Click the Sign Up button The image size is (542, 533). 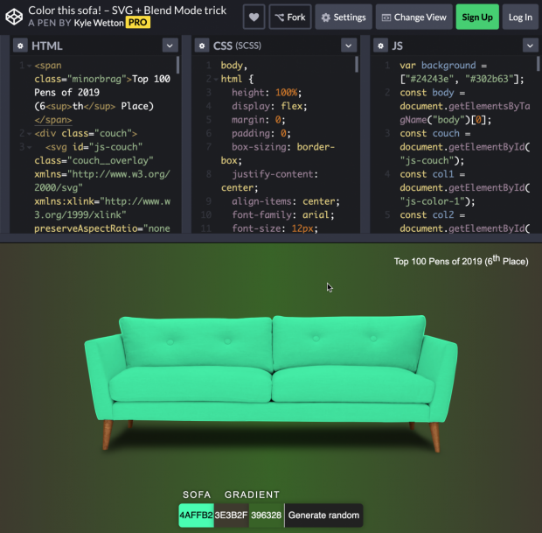pos(477,17)
